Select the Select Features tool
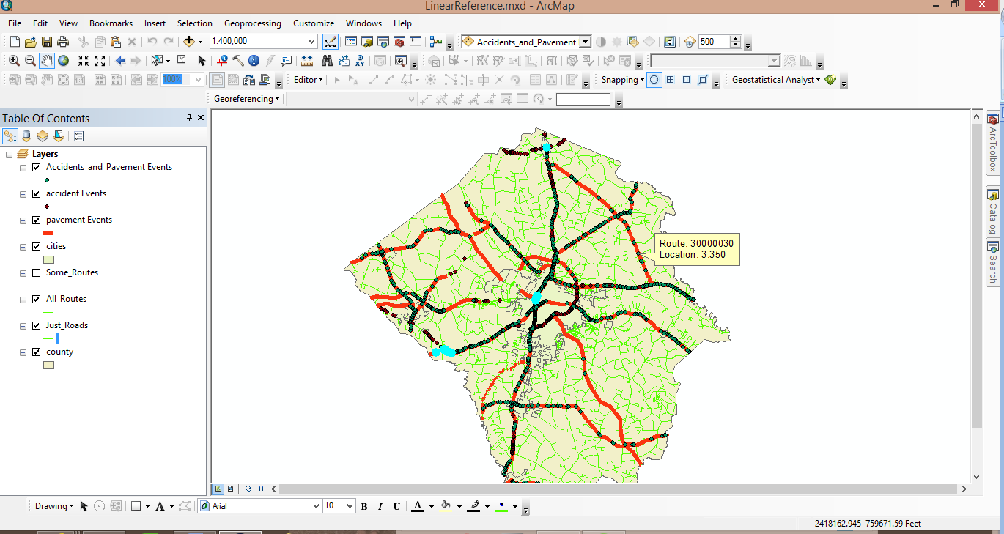The height and width of the screenshot is (534, 1004). tap(156, 61)
